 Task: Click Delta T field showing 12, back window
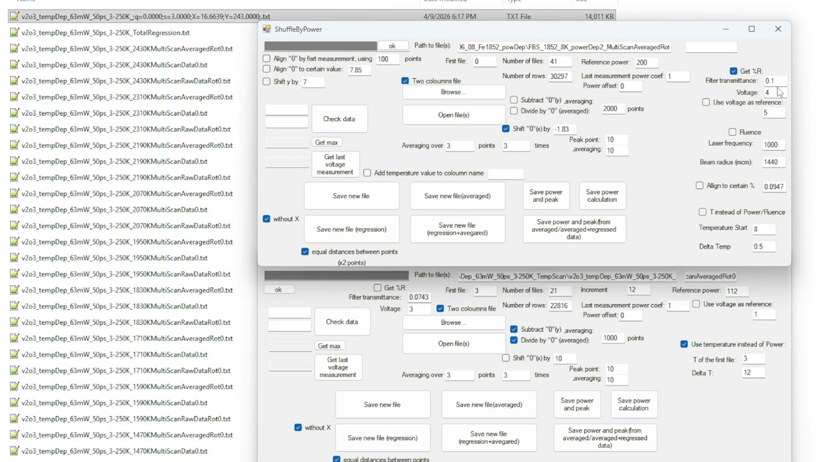(754, 373)
